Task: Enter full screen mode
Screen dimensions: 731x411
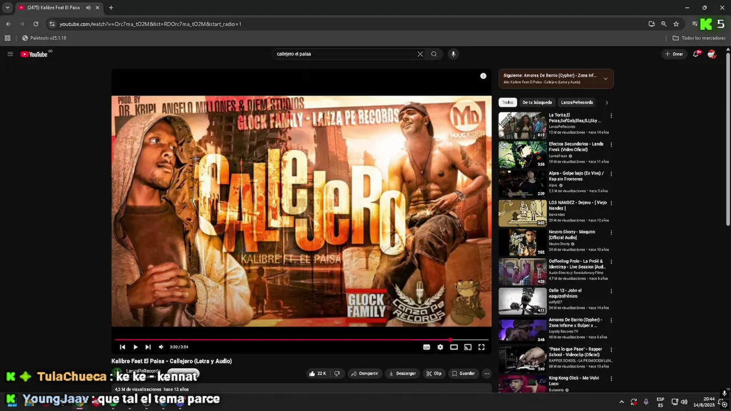Action: 481,347
